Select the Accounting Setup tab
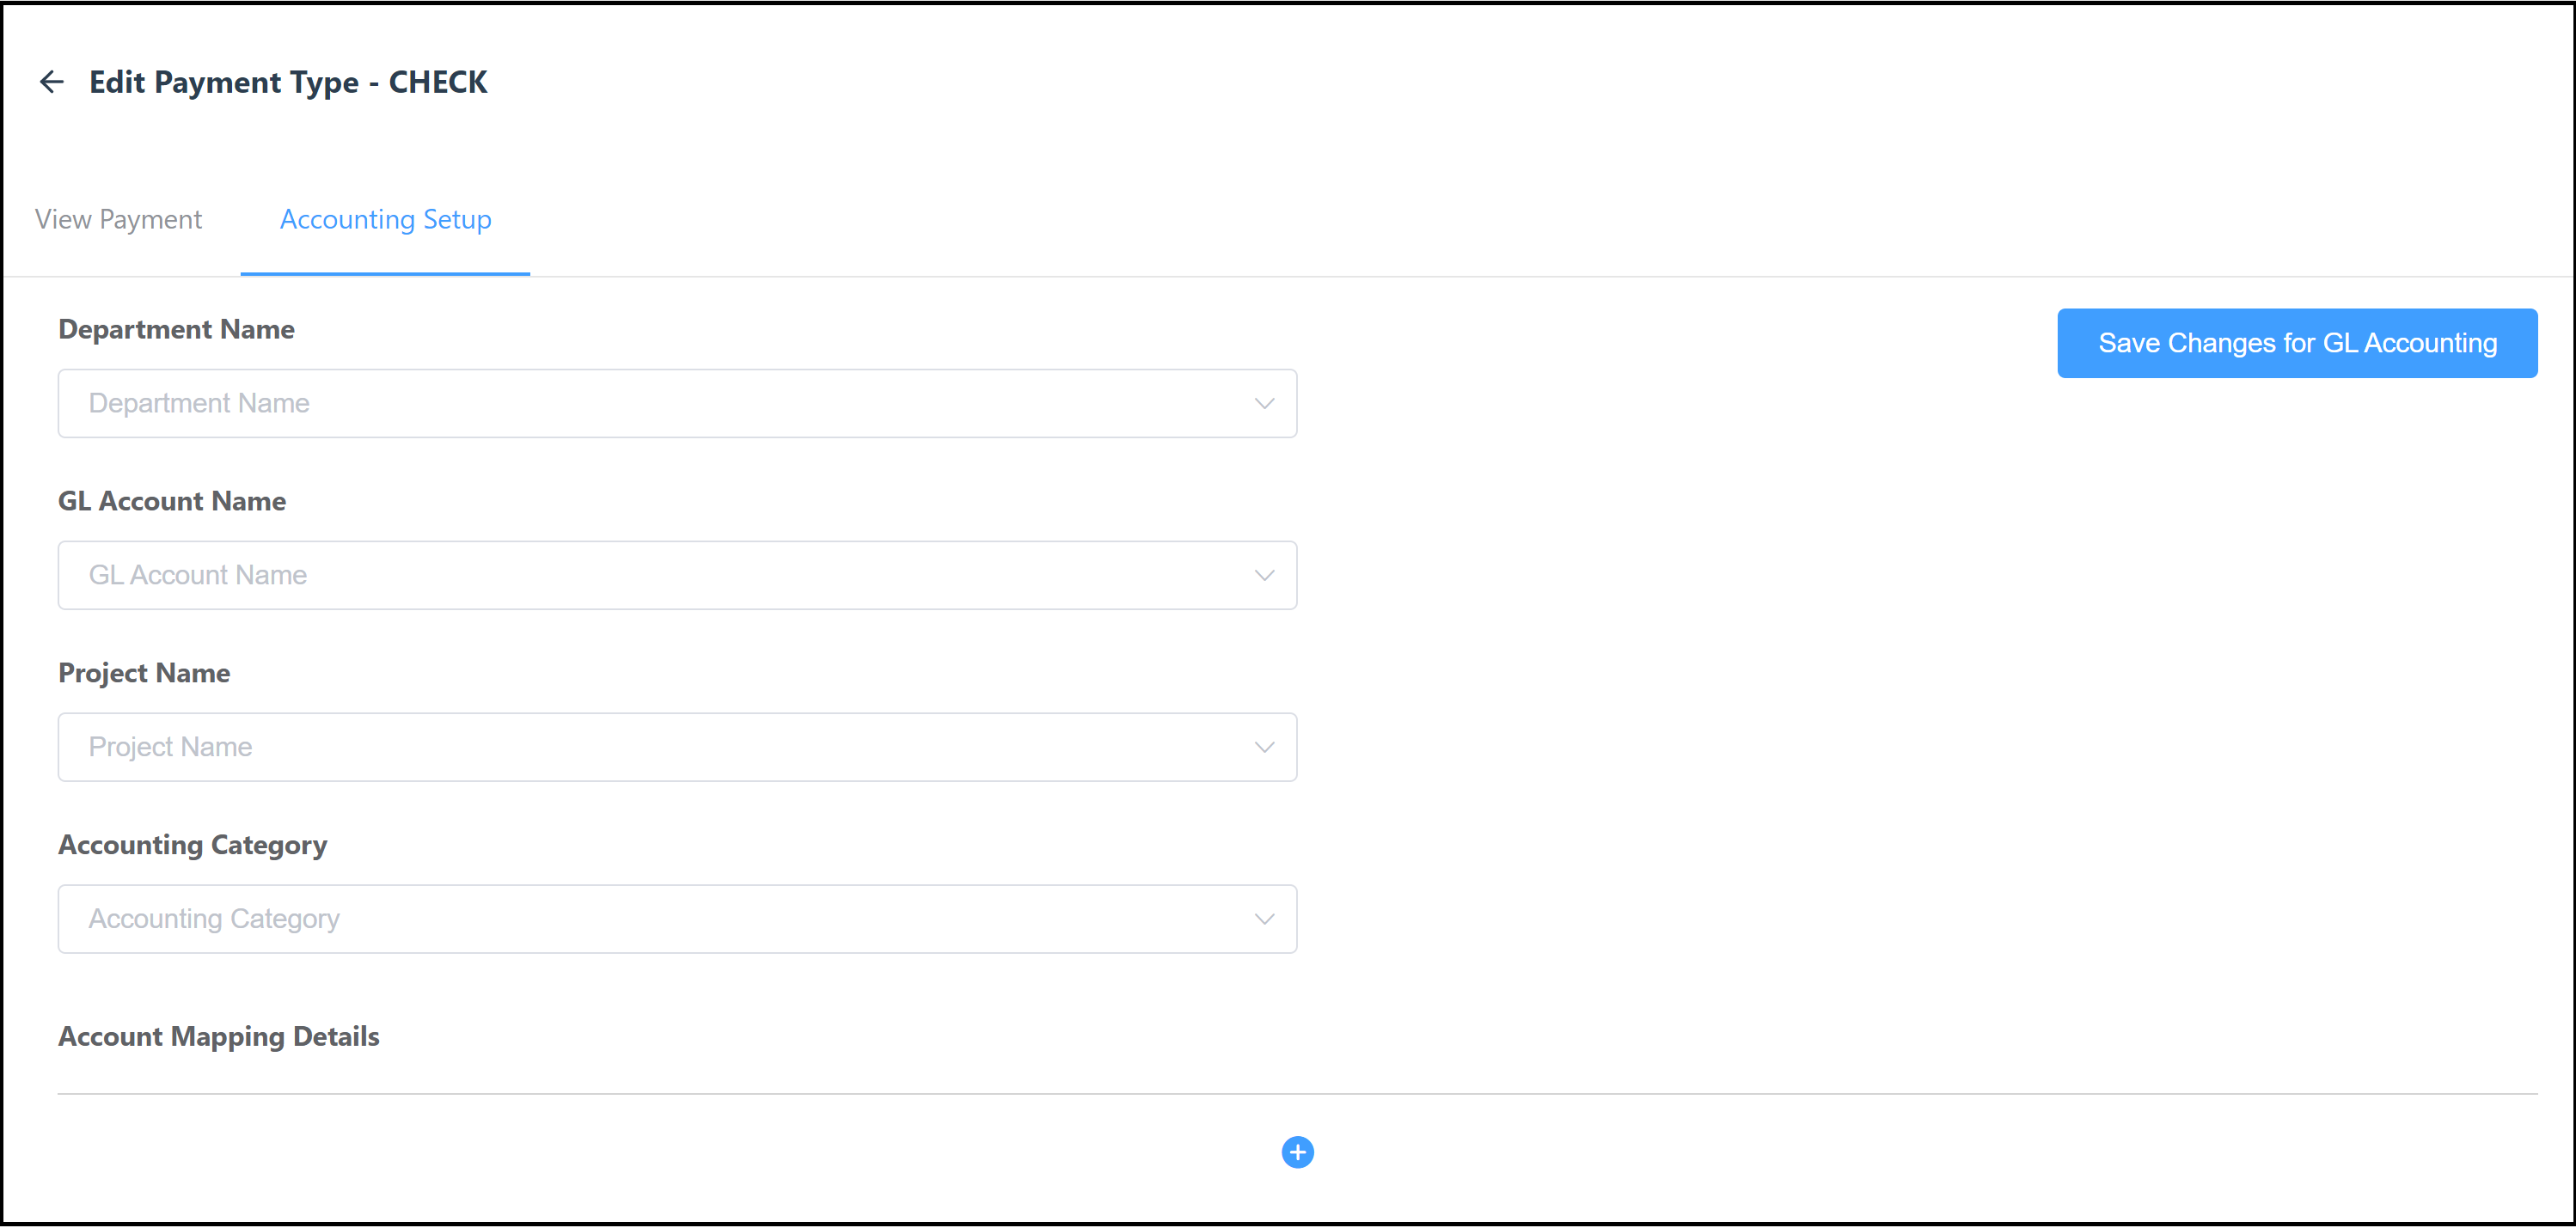Viewport: 2576px width, 1228px height. tap(385, 219)
